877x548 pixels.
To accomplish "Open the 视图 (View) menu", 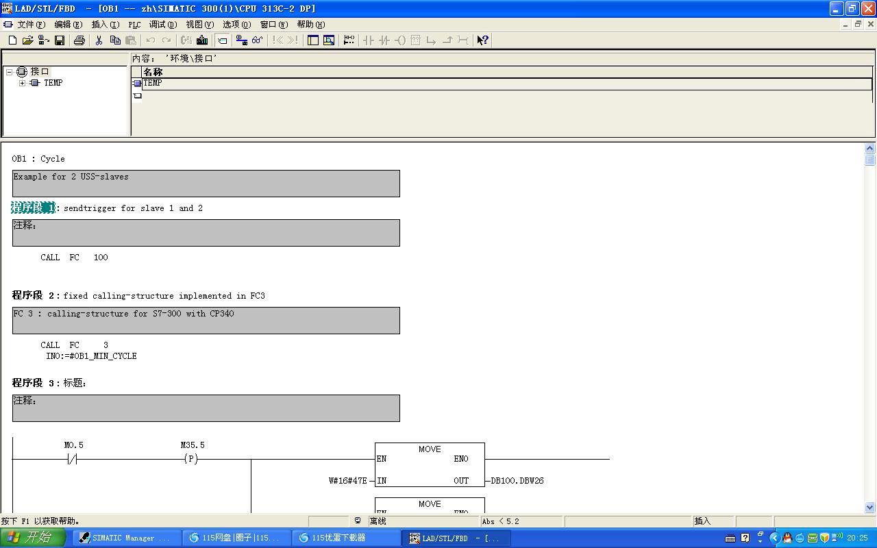I will 200,24.
